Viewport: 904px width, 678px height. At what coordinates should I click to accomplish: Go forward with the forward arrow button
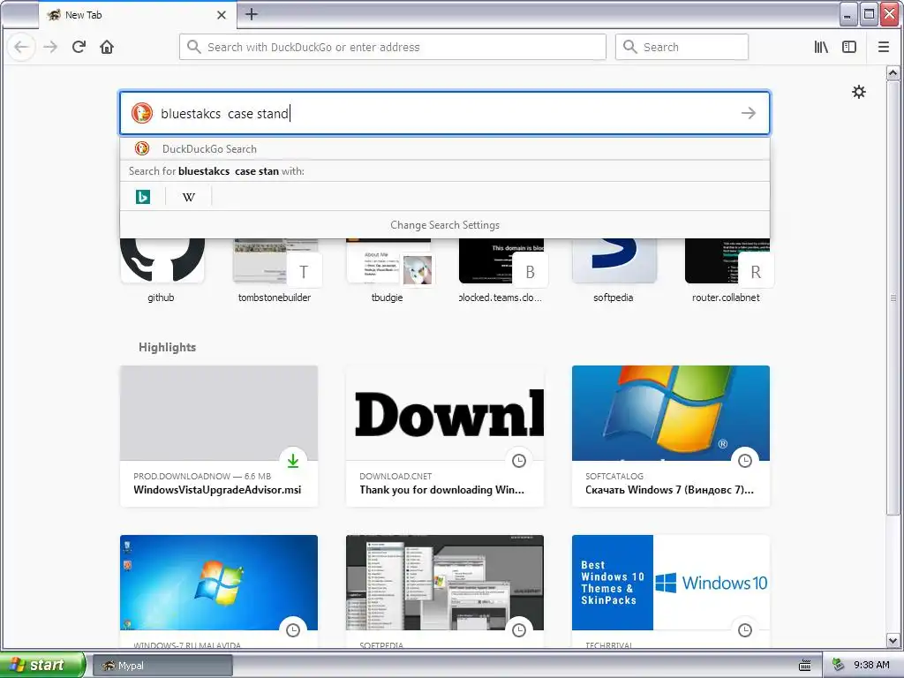click(50, 47)
